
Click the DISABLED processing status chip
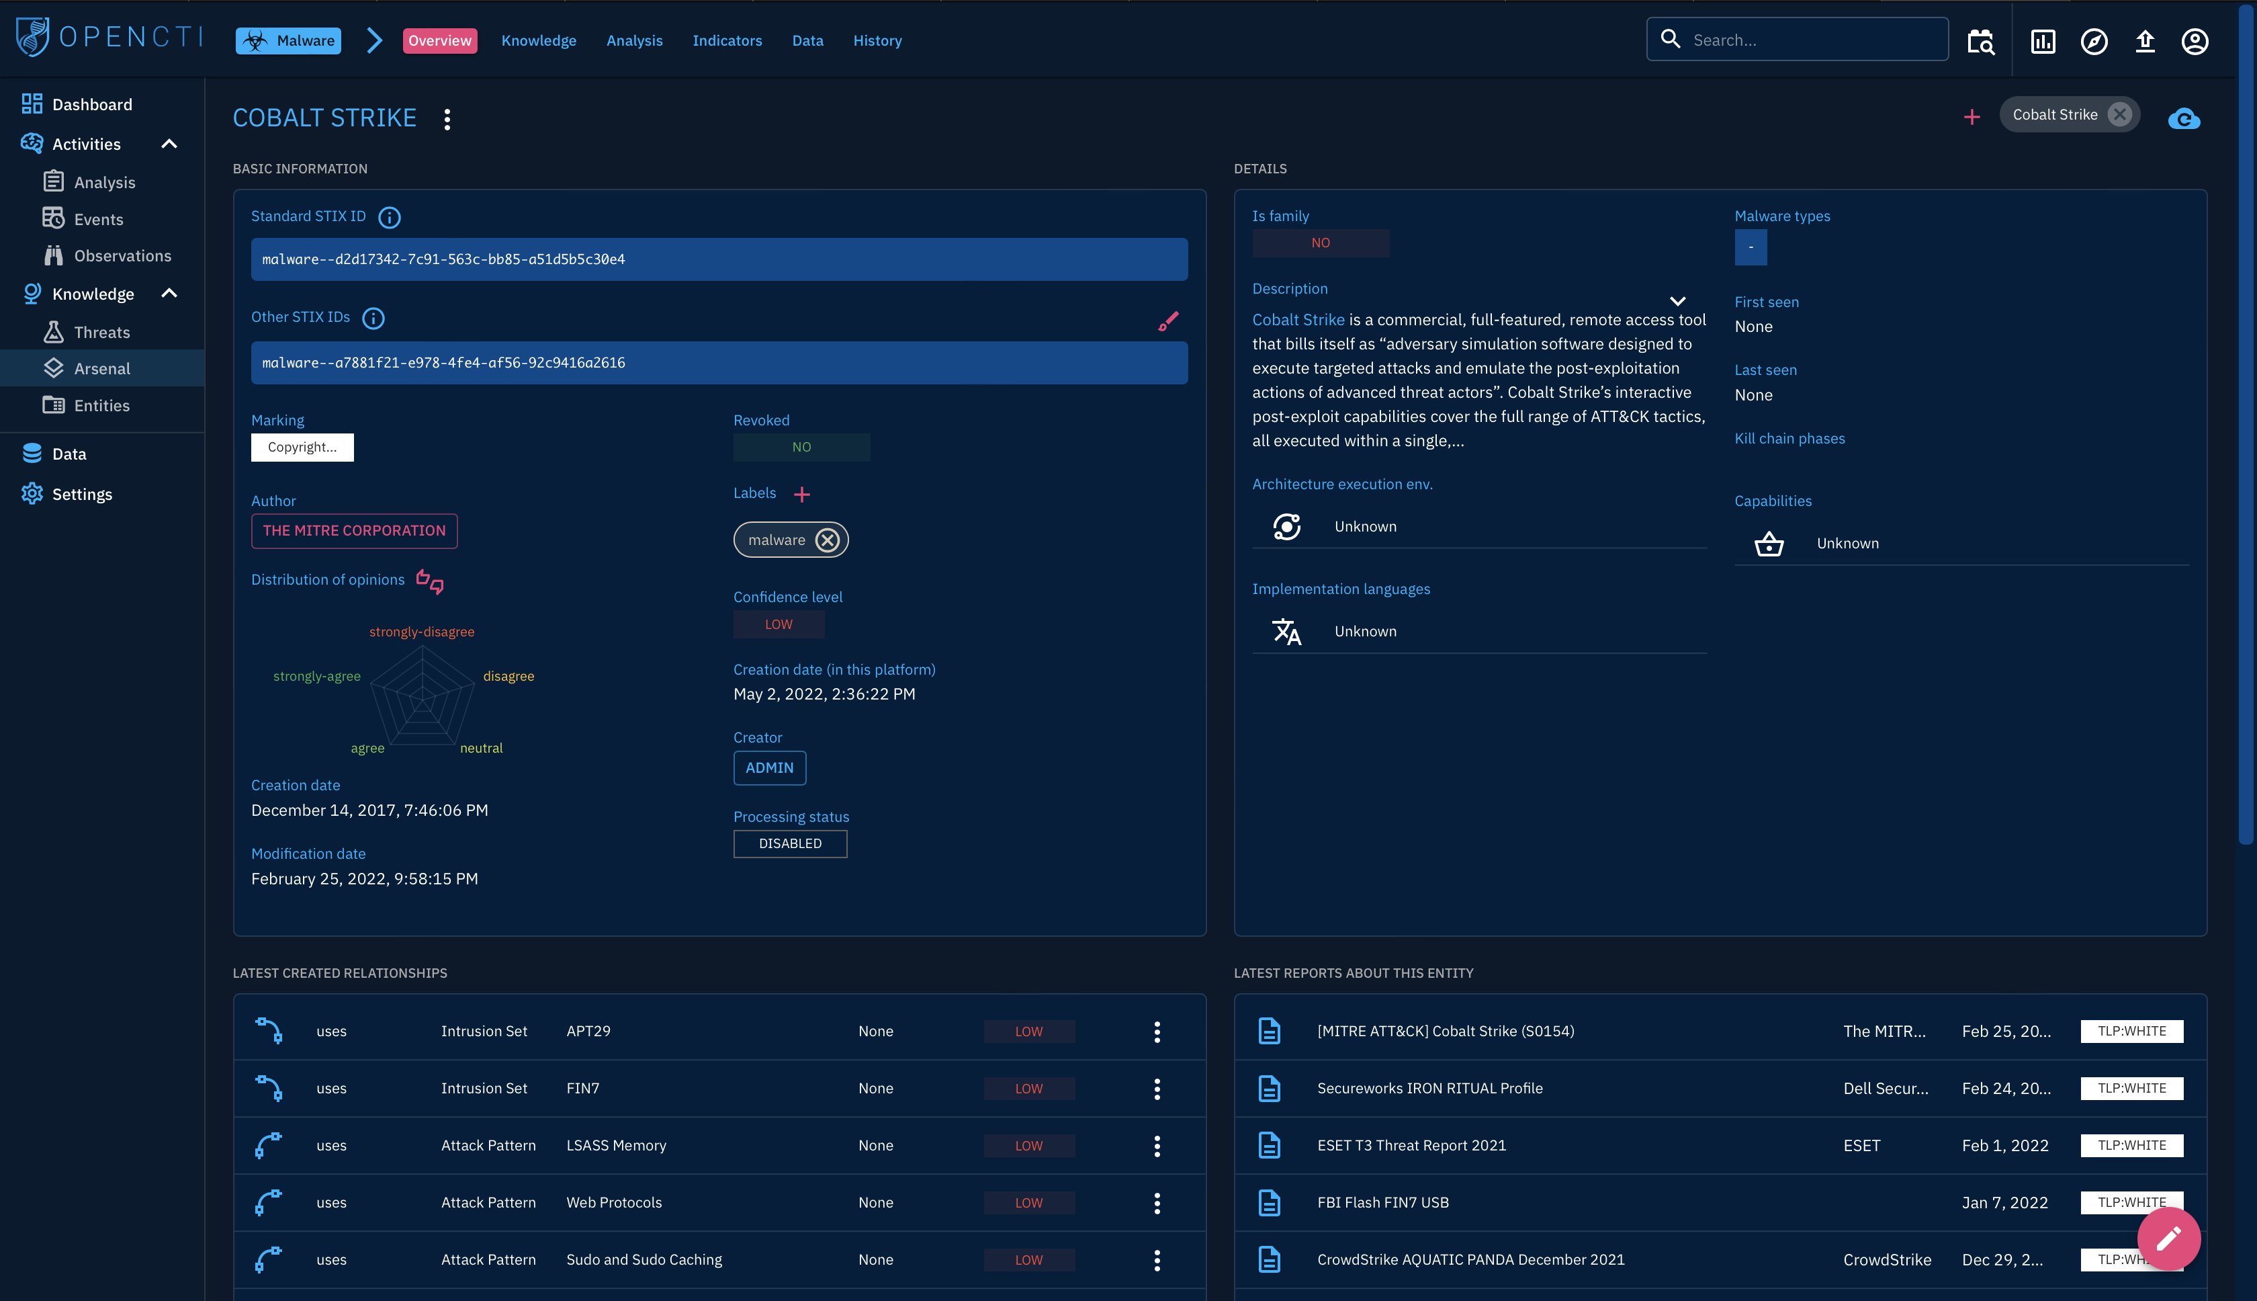[x=789, y=845]
